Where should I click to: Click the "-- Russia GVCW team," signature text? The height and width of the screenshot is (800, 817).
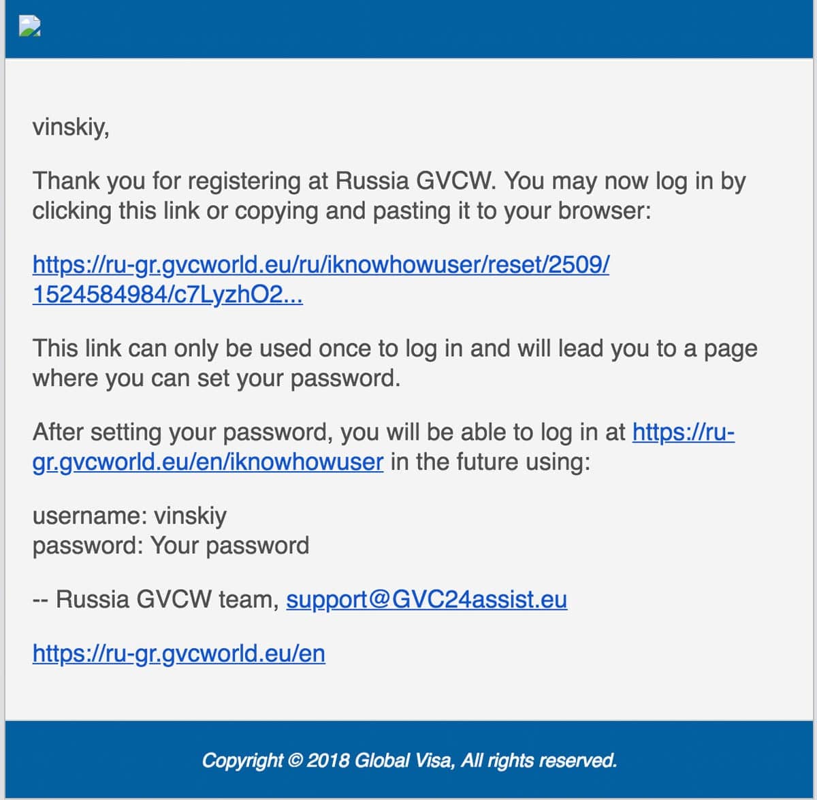tap(155, 599)
